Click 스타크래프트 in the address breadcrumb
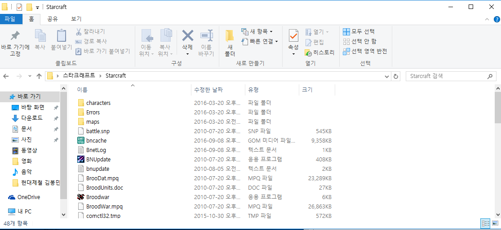This screenshot has width=501, height=230. click(79, 76)
